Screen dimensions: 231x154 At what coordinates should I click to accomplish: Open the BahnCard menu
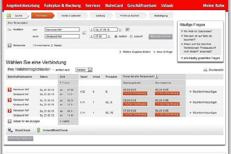[114, 6]
